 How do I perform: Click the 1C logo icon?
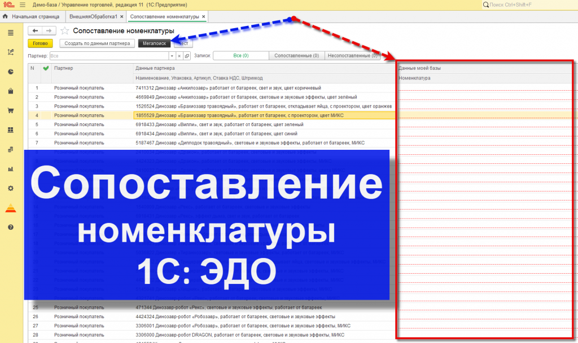8,5
